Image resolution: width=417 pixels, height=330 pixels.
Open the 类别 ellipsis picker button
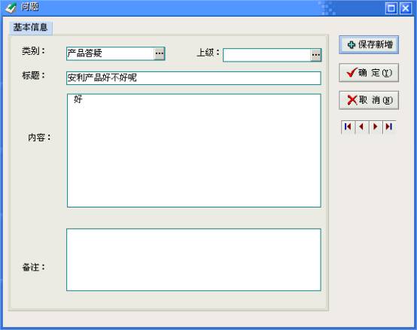pyautogui.click(x=160, y=53)
